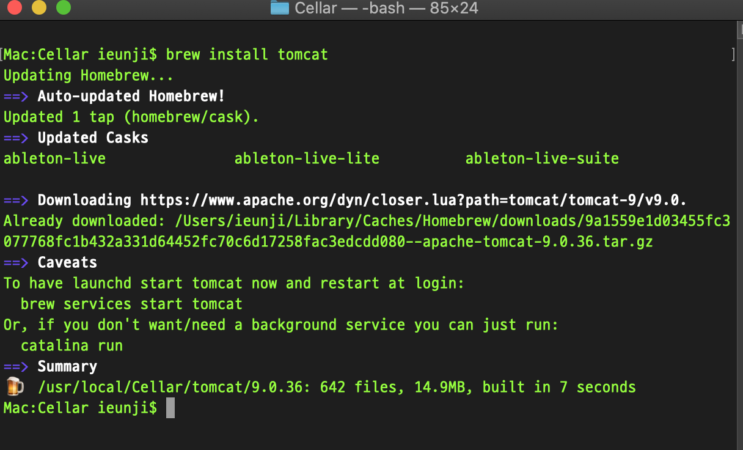
Task: Click the 'ableton-live-suite' cask name
Action: click(x=542, y=158)
